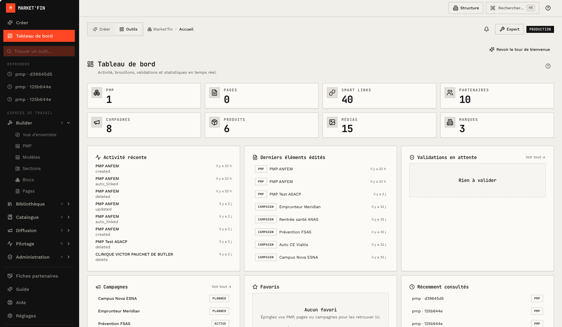Click the Smart Links chain icon
Viewport: 562px width, 327px height.
pos(332,93)
